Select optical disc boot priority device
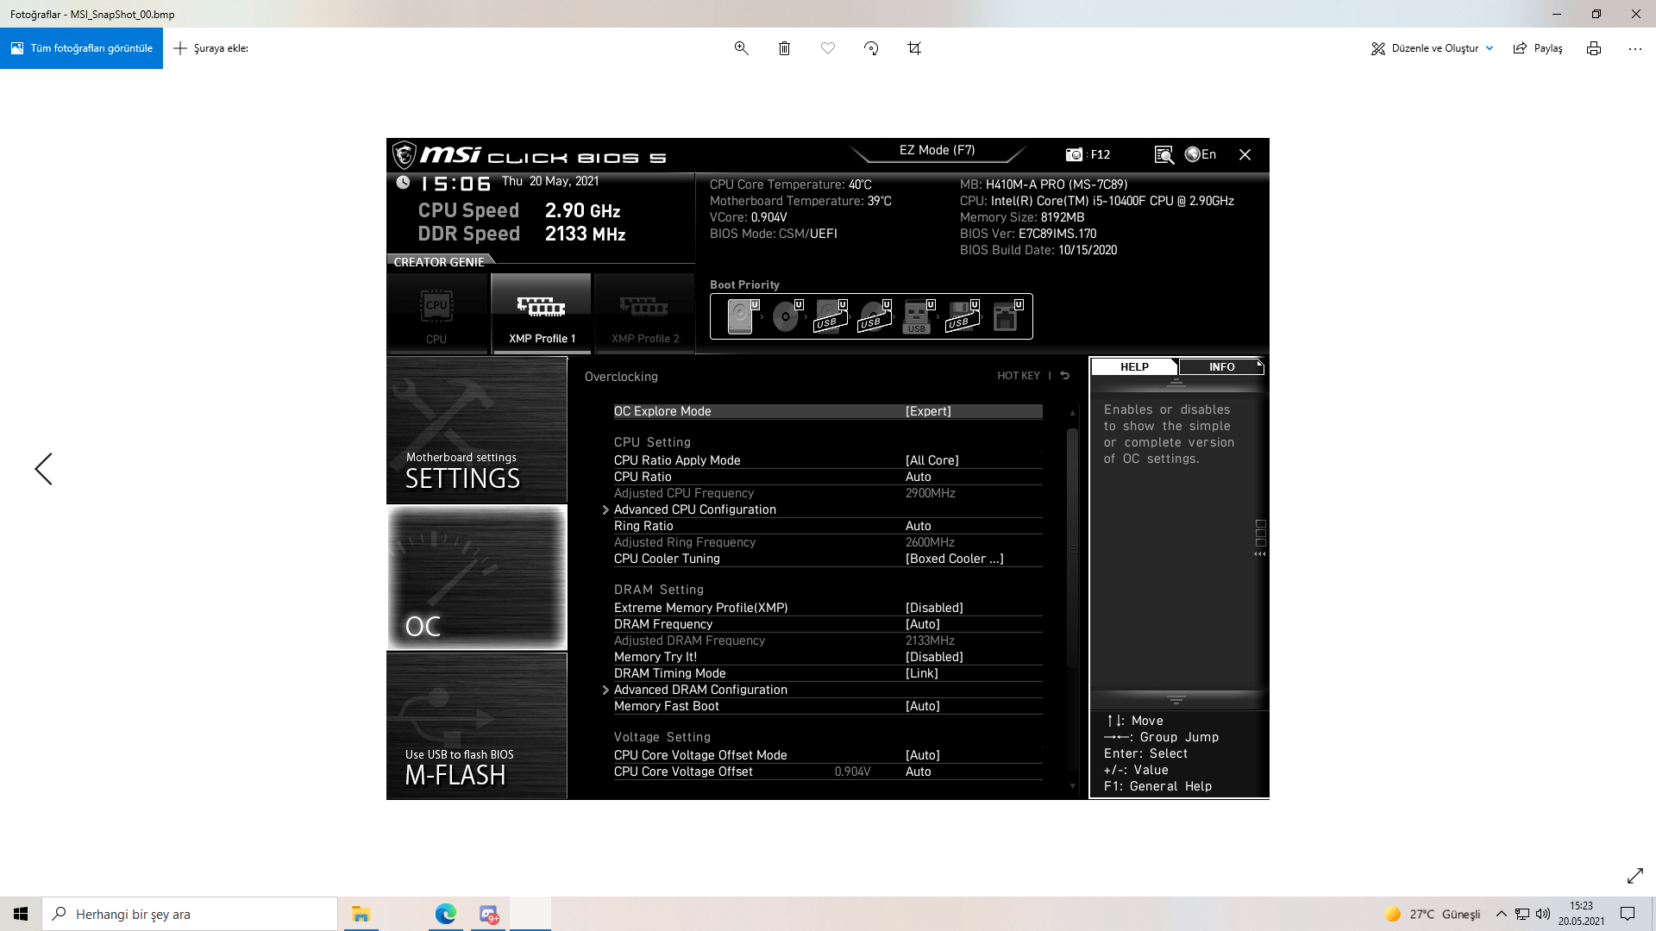Image resolution: width=1656 pixels, height=931 pixels. click(x=786, y=316)
